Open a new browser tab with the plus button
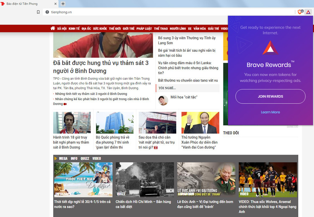314x217 pixels. 63,4
